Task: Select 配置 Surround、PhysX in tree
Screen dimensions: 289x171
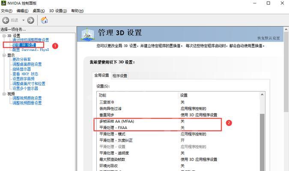Action: [30, 50]
